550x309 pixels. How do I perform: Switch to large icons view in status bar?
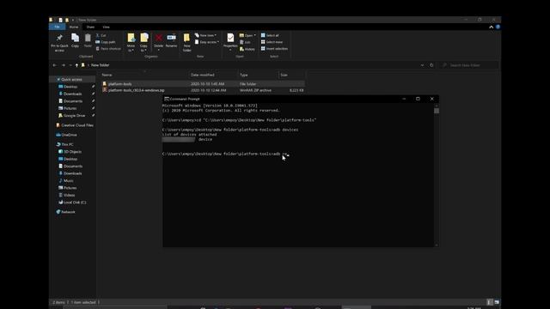(497, 302)
